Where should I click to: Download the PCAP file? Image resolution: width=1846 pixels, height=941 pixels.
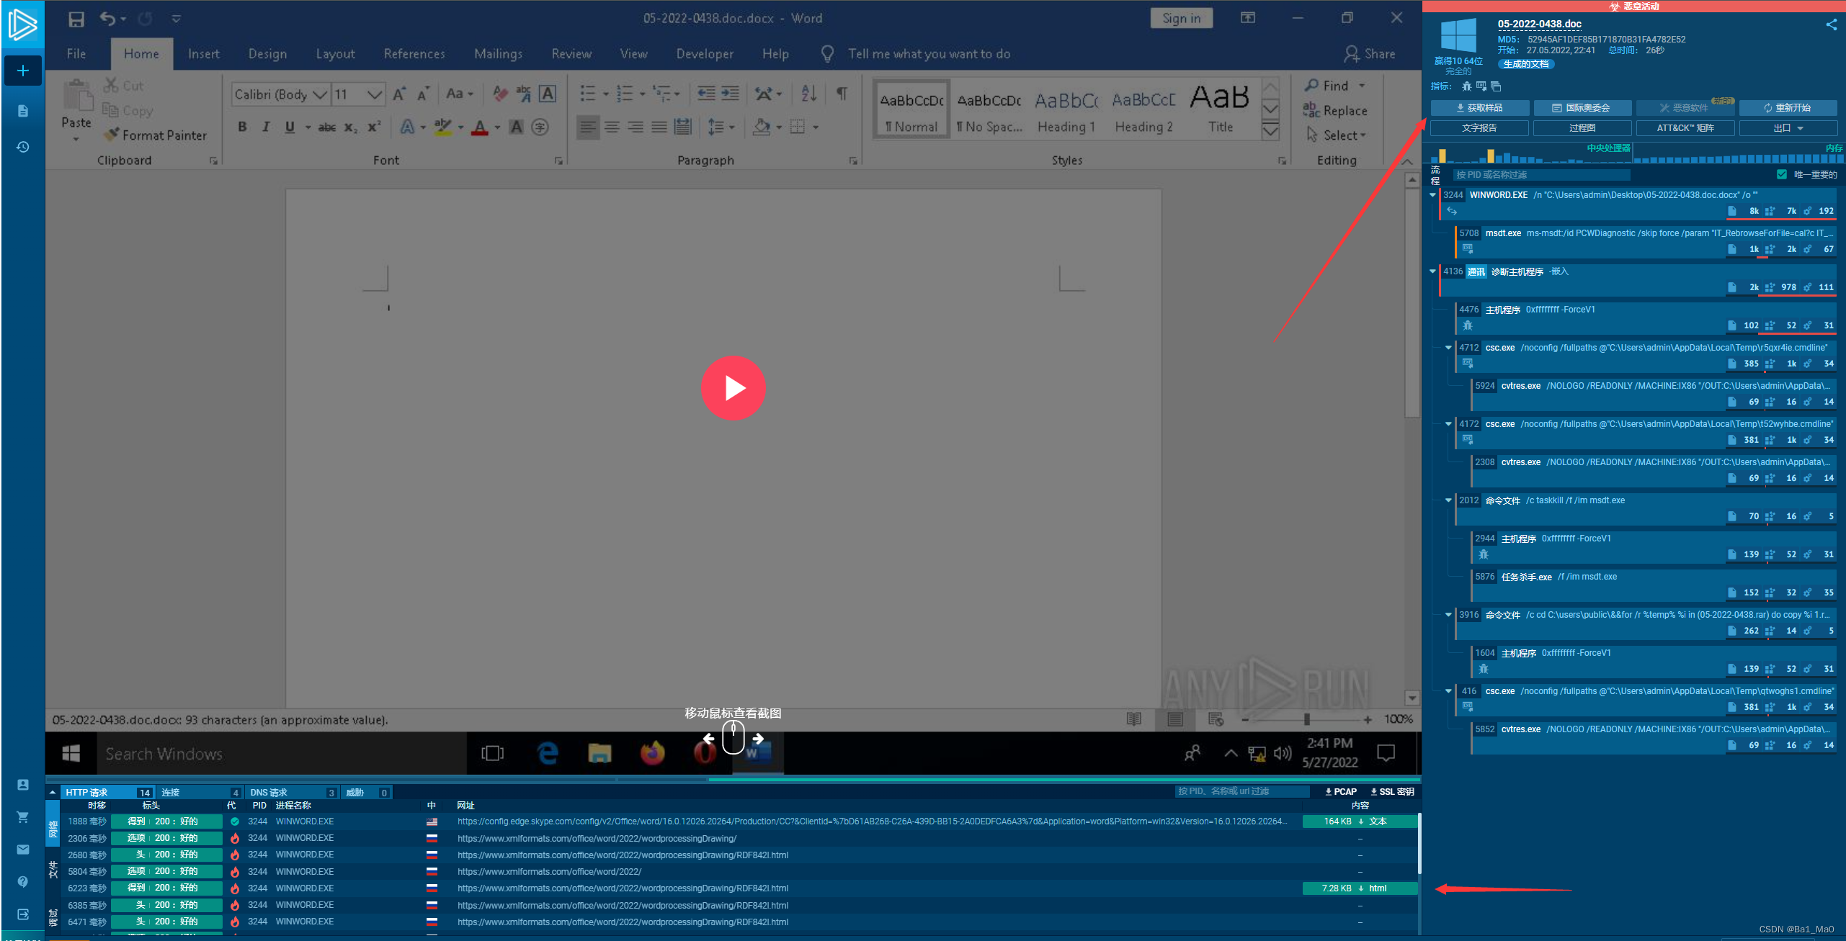(x=1340, y=791)
